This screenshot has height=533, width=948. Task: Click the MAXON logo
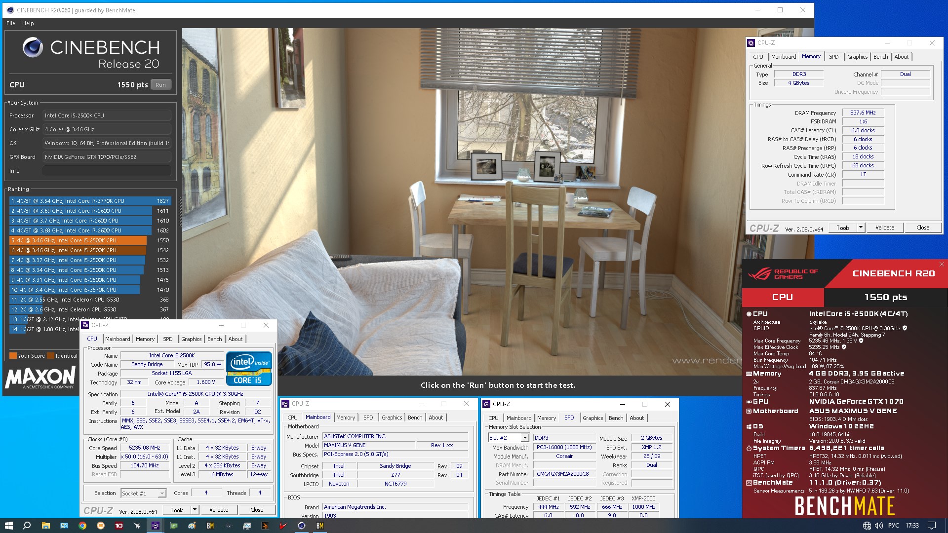pos(40,378)
